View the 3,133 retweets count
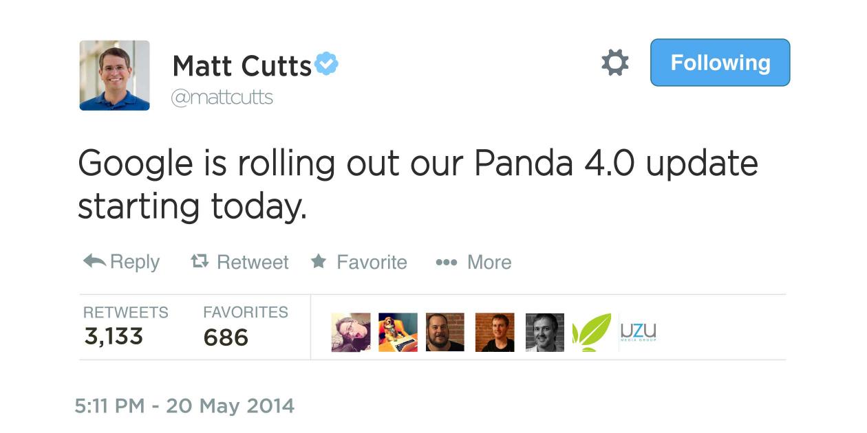 (x=114, y=336)
